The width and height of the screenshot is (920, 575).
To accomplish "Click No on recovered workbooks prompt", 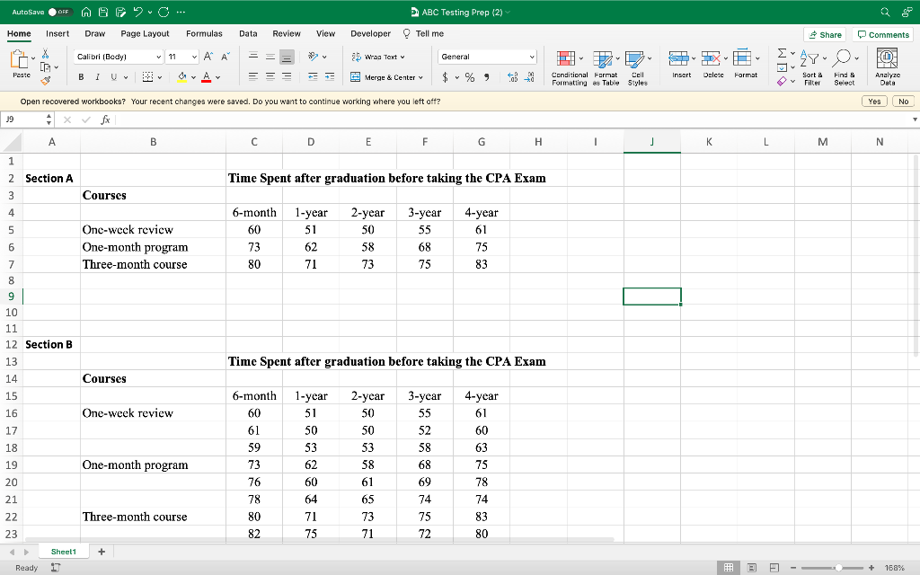I will 904,102.
